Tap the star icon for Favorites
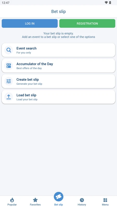Image resolution: width=117 pixels, height=208 pixels. (35, 200)
